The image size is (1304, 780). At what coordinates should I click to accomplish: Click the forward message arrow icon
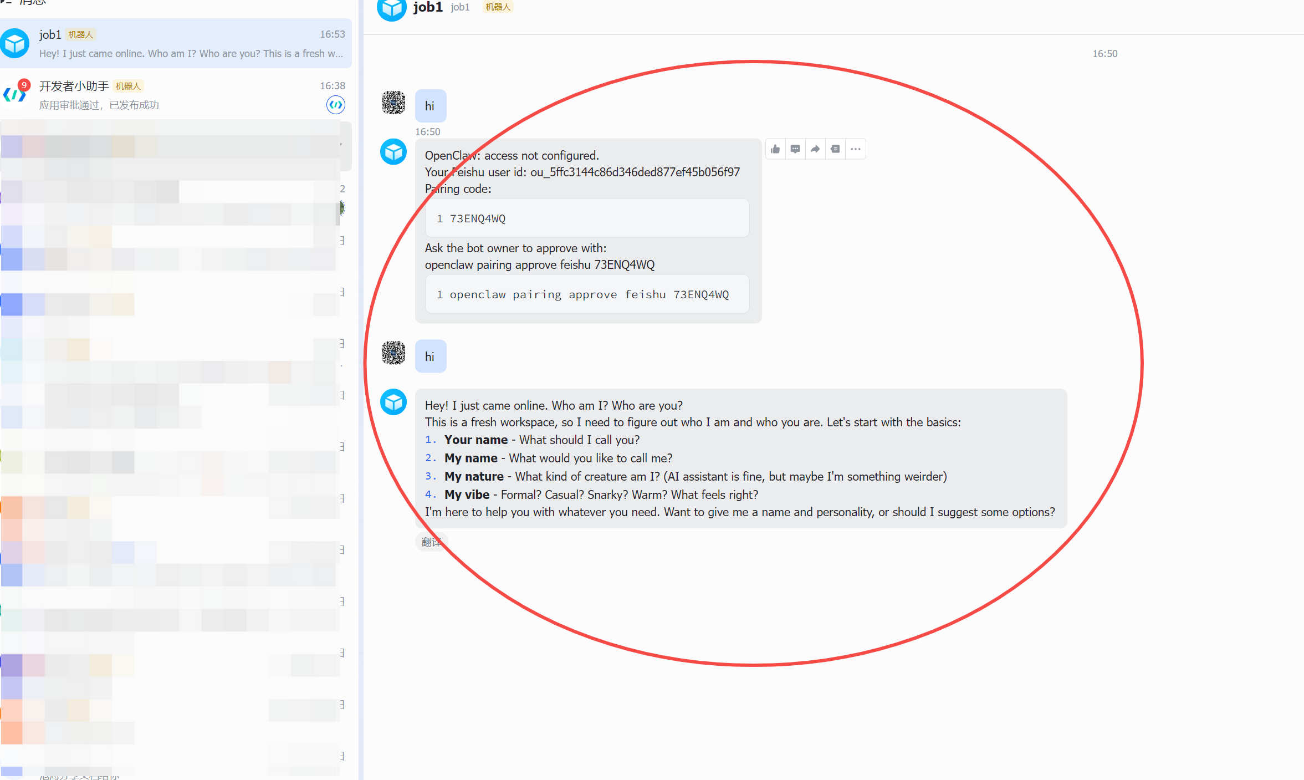[x=815, y=149]
